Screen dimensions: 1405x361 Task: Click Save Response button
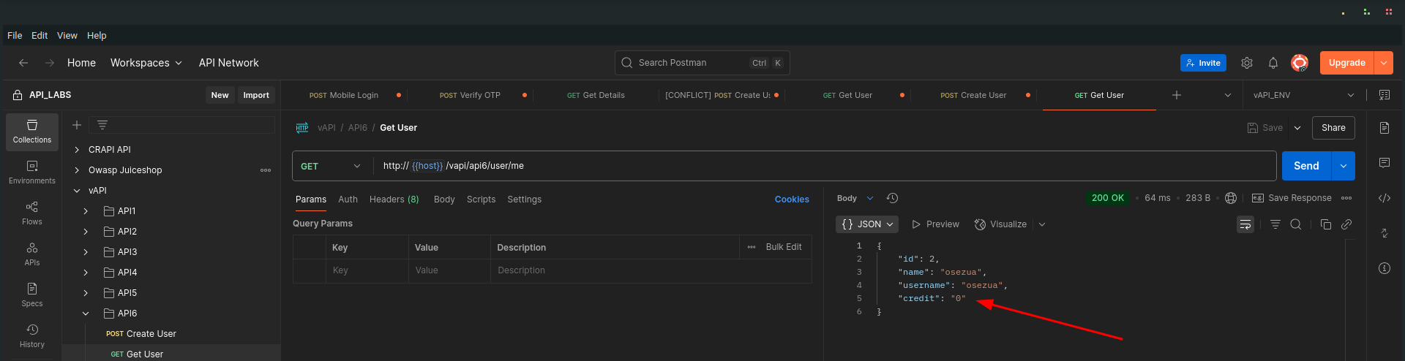1292,198
